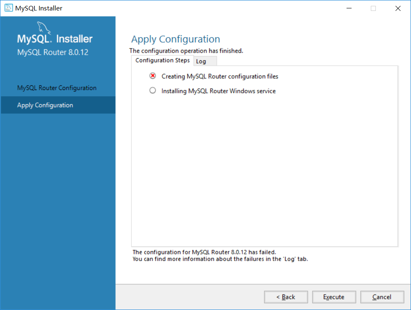Click the MySQL dolphin logo in sidebar
The height and width of the screenshot is (310, 411).
tap(44, 28)
